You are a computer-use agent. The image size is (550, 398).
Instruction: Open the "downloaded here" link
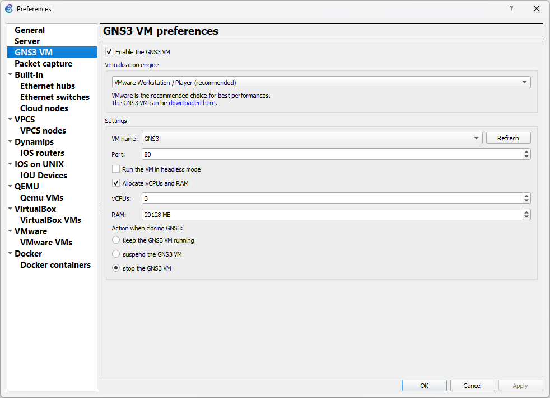pyautogui.click(x=192, y=102)
